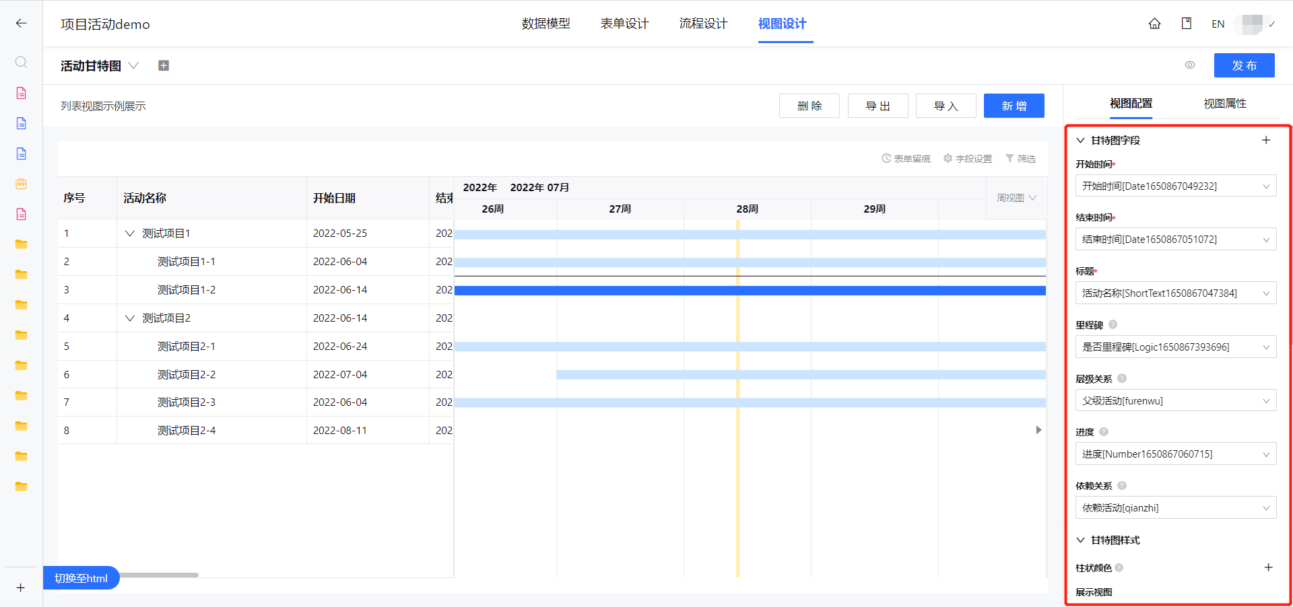Switch the language with the EN control

[x=1218, y=24]
